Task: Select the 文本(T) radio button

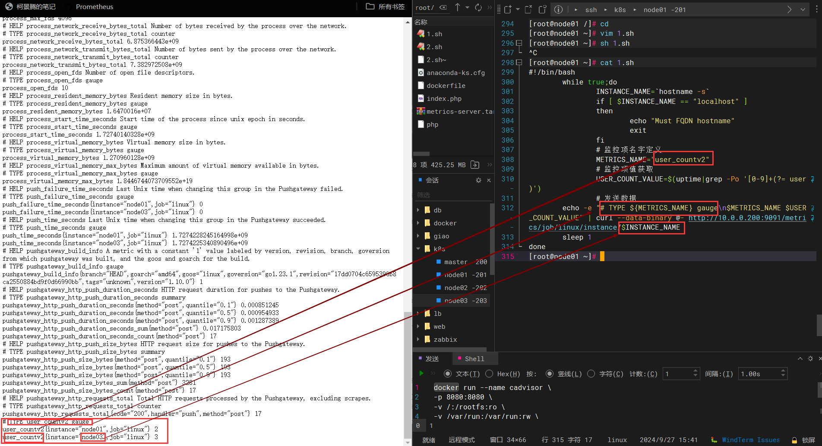Action: [448, 374]
